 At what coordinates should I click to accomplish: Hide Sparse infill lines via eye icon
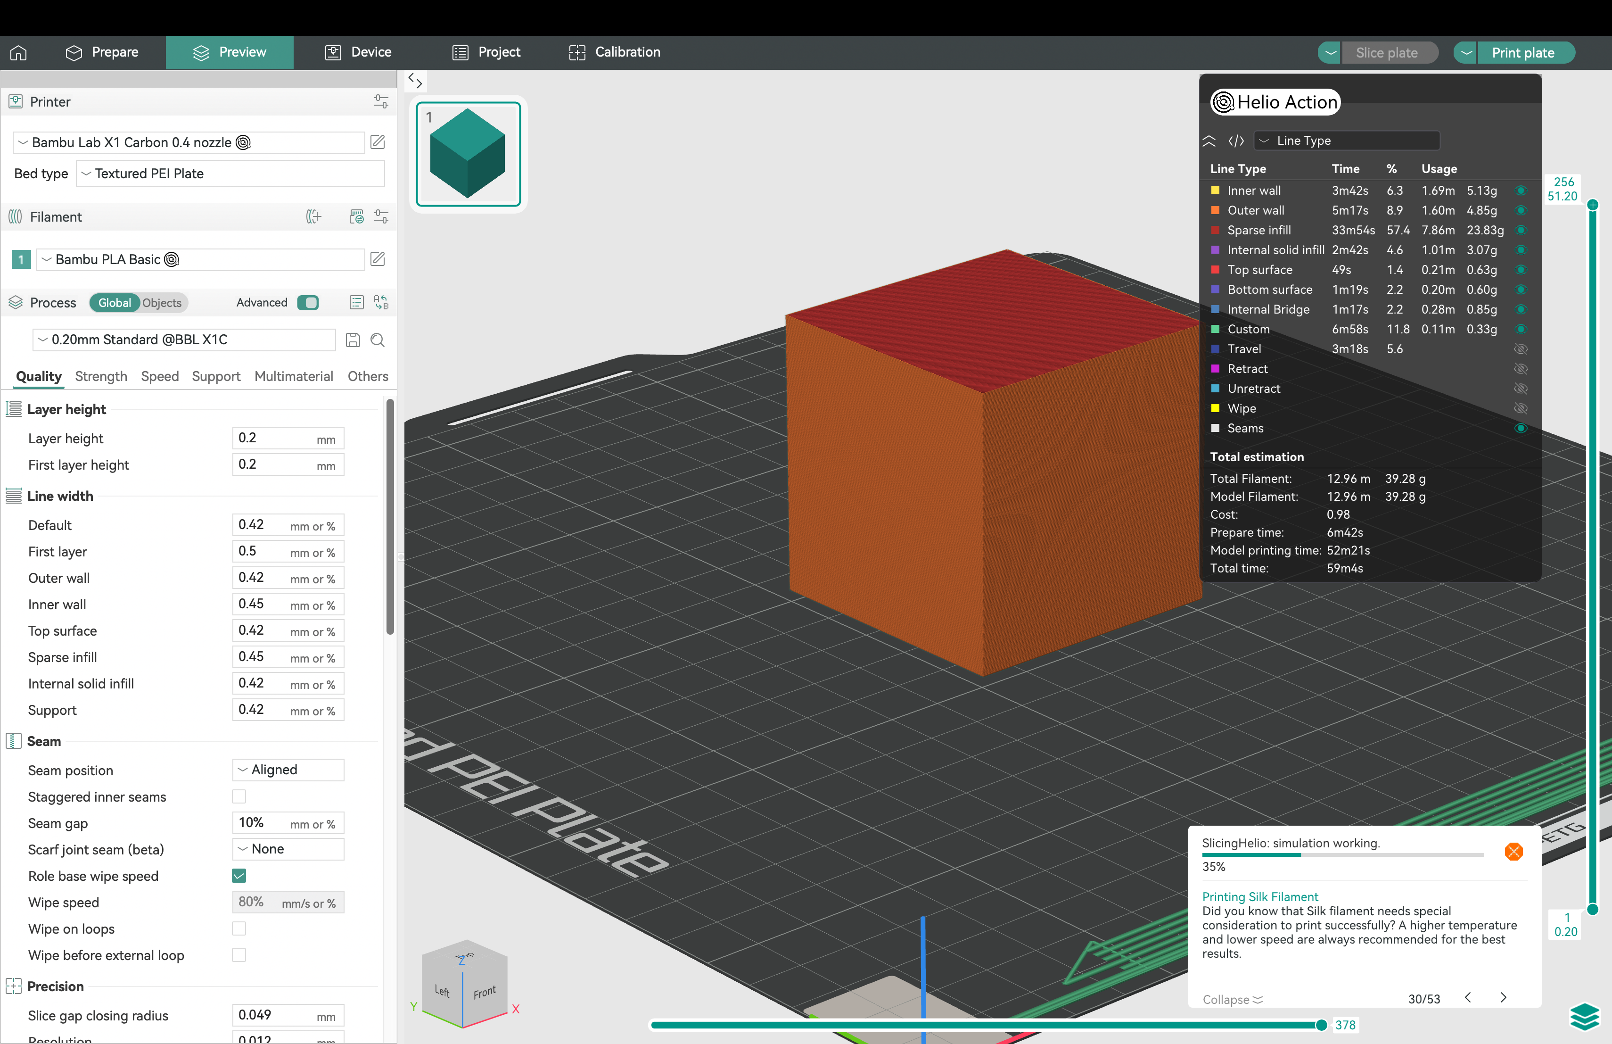pos(1521,230)
